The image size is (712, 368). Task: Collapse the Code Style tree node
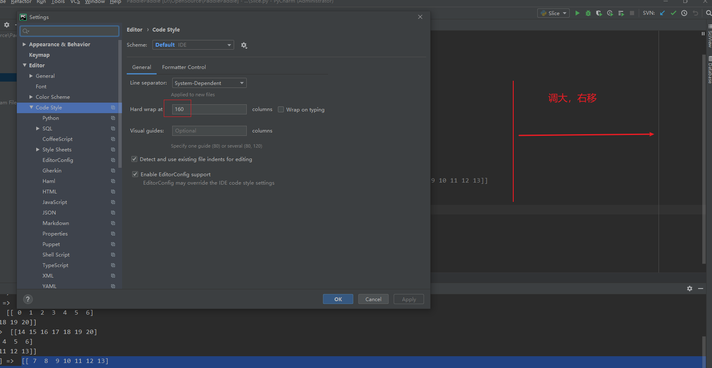tap(31, 108)
